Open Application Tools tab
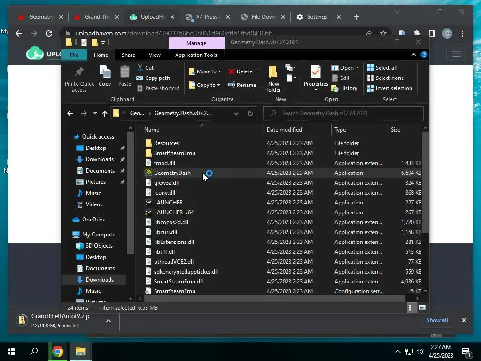481x361 pixels. pyautogui.click(x=196, y=55)
